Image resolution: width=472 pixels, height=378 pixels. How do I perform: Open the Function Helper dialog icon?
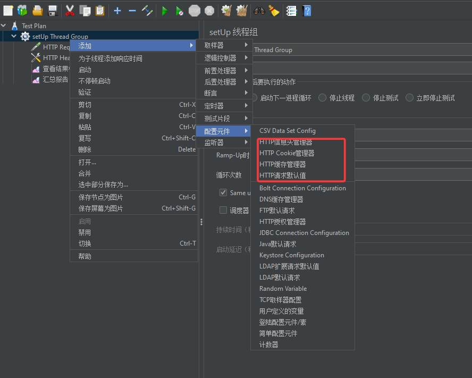point(291,11)
